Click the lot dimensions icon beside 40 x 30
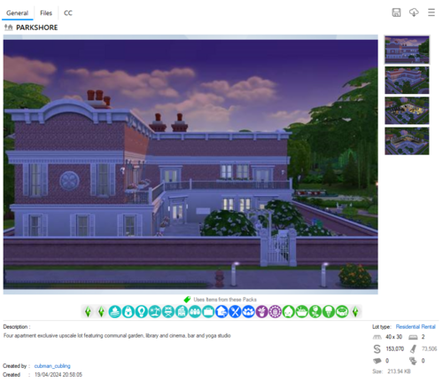 [x=377, y=337]
